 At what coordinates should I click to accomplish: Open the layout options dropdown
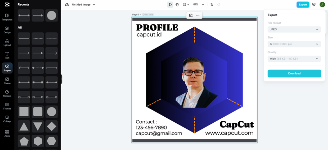186,5
